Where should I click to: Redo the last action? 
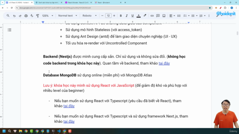(x=20, y=16)
